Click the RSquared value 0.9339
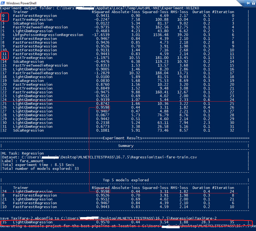The image size is (256, 231). (103, 100)
